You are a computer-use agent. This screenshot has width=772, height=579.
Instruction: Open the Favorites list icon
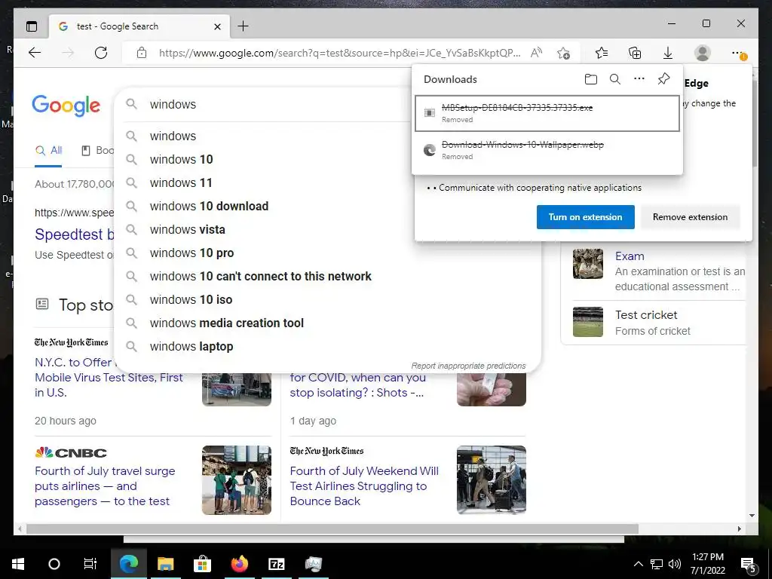[x=602, y=53]
